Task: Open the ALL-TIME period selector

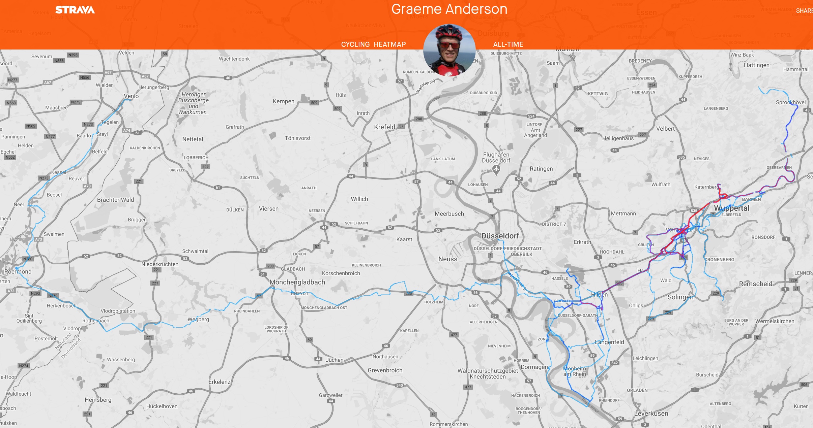Action: (x=508, y=44)
